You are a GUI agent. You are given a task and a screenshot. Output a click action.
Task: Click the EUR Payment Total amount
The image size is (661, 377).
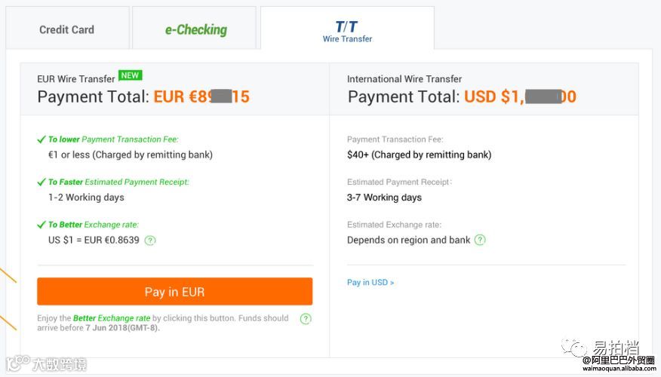click(x=201, y=97)
